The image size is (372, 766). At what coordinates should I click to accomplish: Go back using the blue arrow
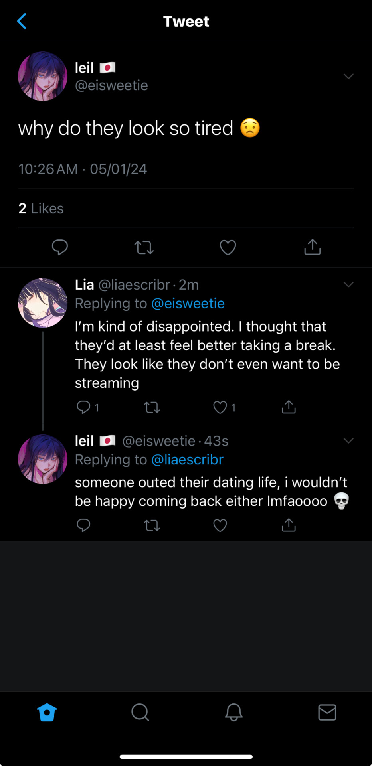(x=22, y=21)
